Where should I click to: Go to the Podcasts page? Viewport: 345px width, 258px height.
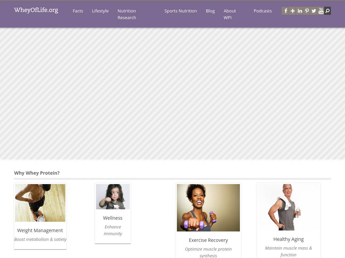pos(263,11)
